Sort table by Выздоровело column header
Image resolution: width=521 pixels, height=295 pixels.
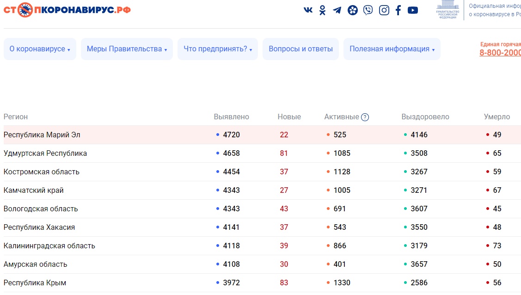tap(425, 117)
